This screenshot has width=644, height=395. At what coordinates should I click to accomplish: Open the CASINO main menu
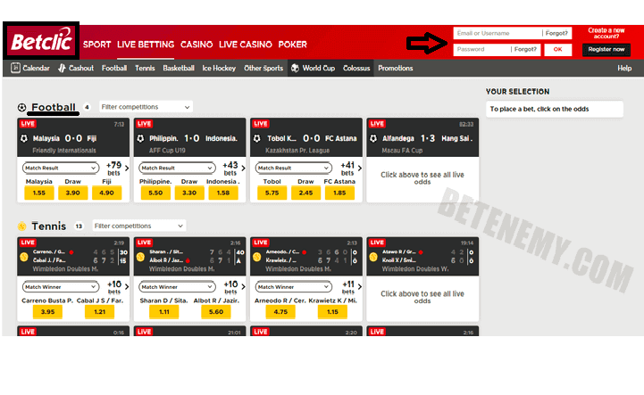coord(197,45)
